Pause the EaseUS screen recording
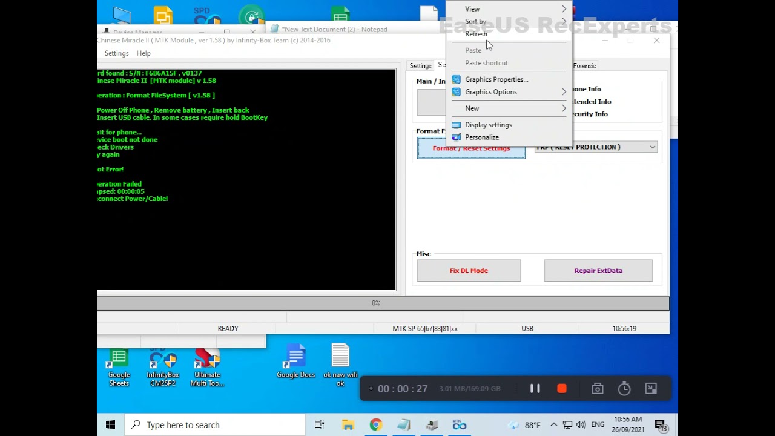The image size is (775, 436). pos(535,389)
